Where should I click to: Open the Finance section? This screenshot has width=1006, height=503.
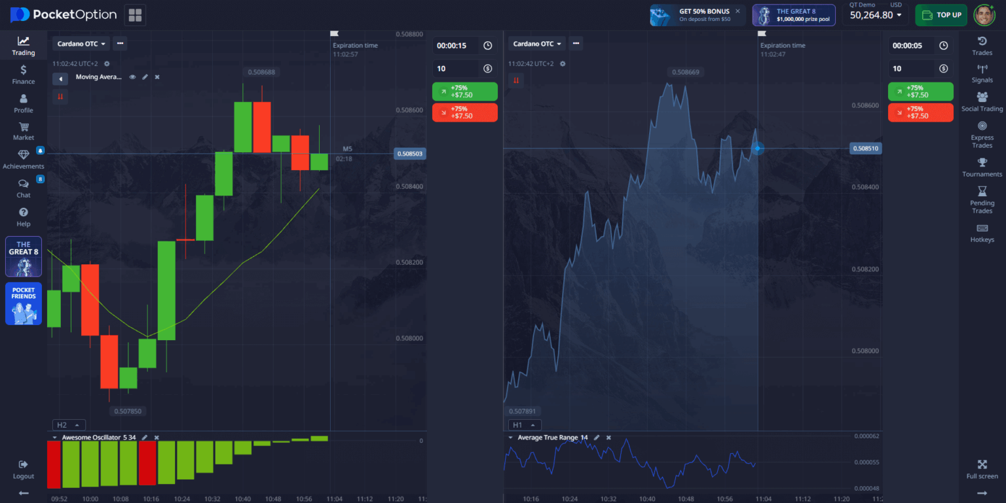pyautogui.click(x=23, y=75)
